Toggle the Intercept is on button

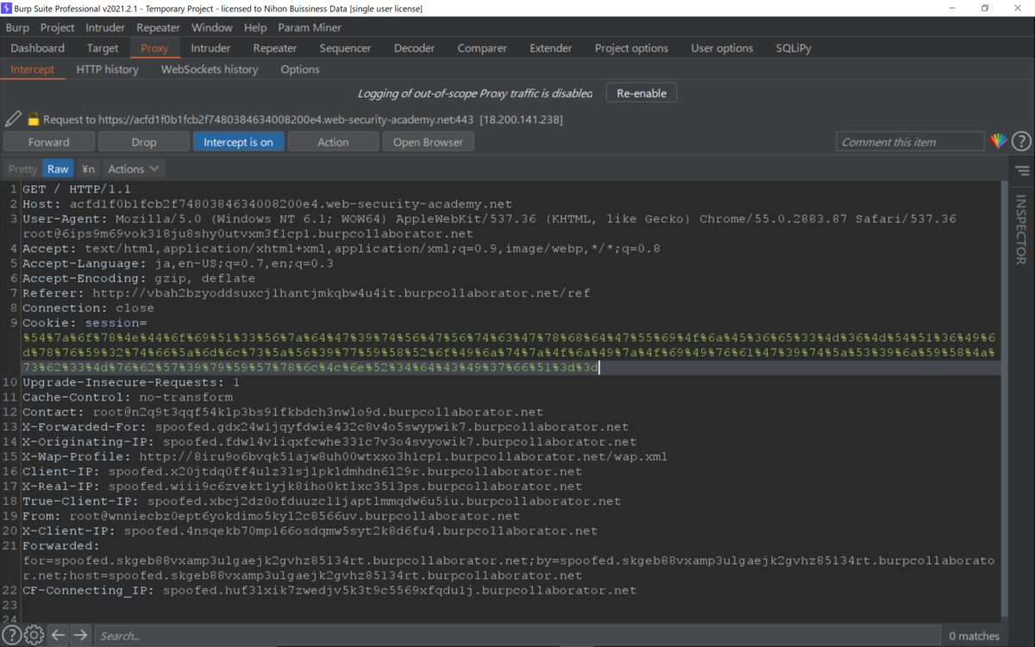point(238,142)
